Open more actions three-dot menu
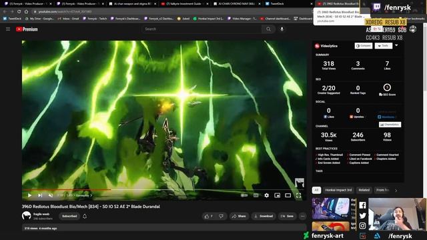The height and width of the screenshot is (240, 427). pos(302,216)
